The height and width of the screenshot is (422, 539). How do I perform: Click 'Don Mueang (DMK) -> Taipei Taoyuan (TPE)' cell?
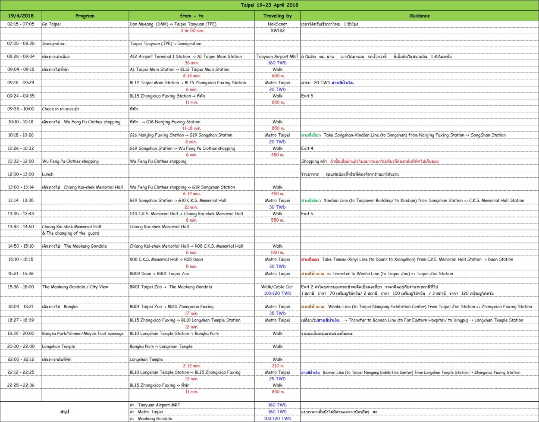[191, 24]
